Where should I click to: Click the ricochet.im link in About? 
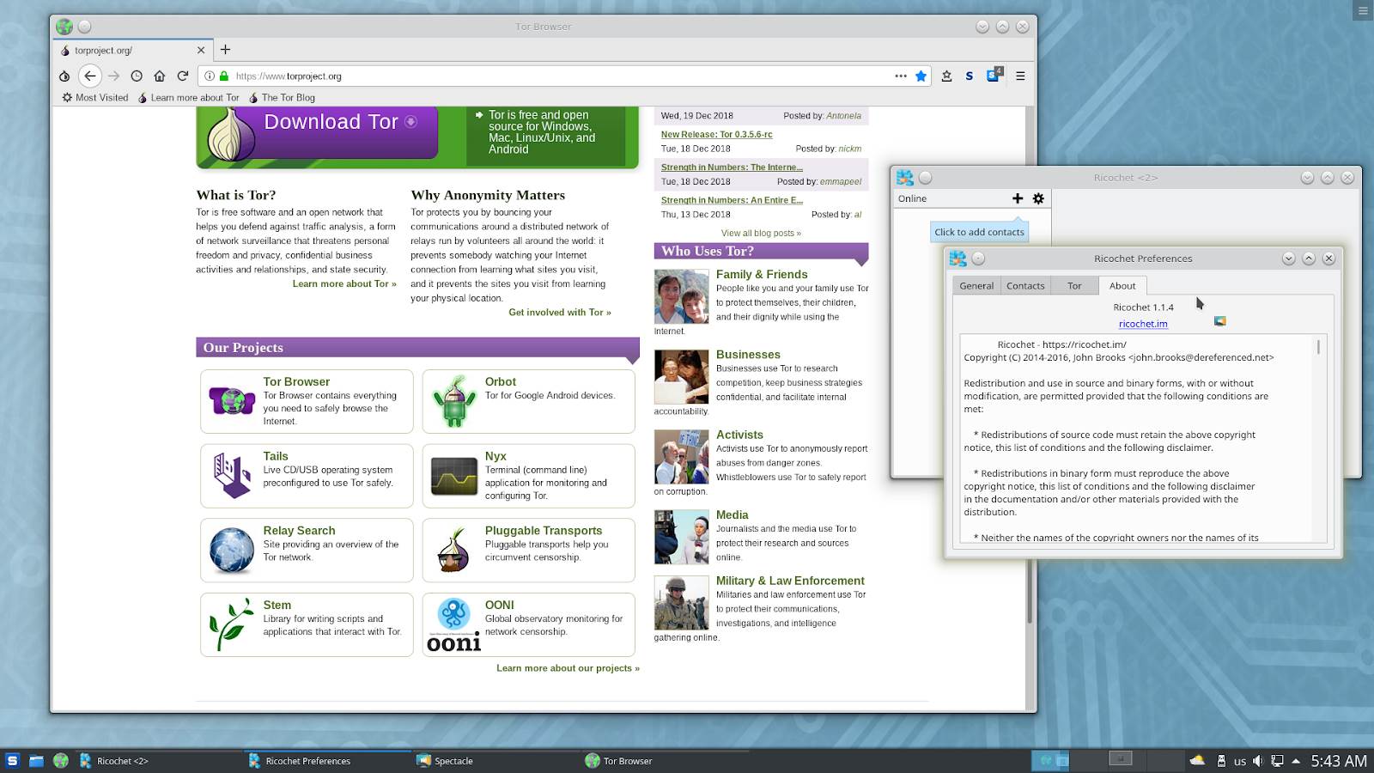click(1142, 324)
